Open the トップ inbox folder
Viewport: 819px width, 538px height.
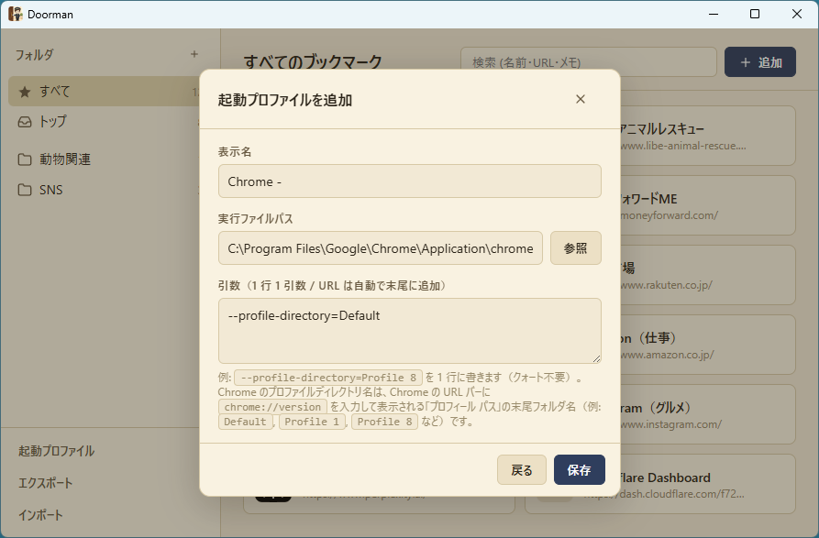point(105,122)
